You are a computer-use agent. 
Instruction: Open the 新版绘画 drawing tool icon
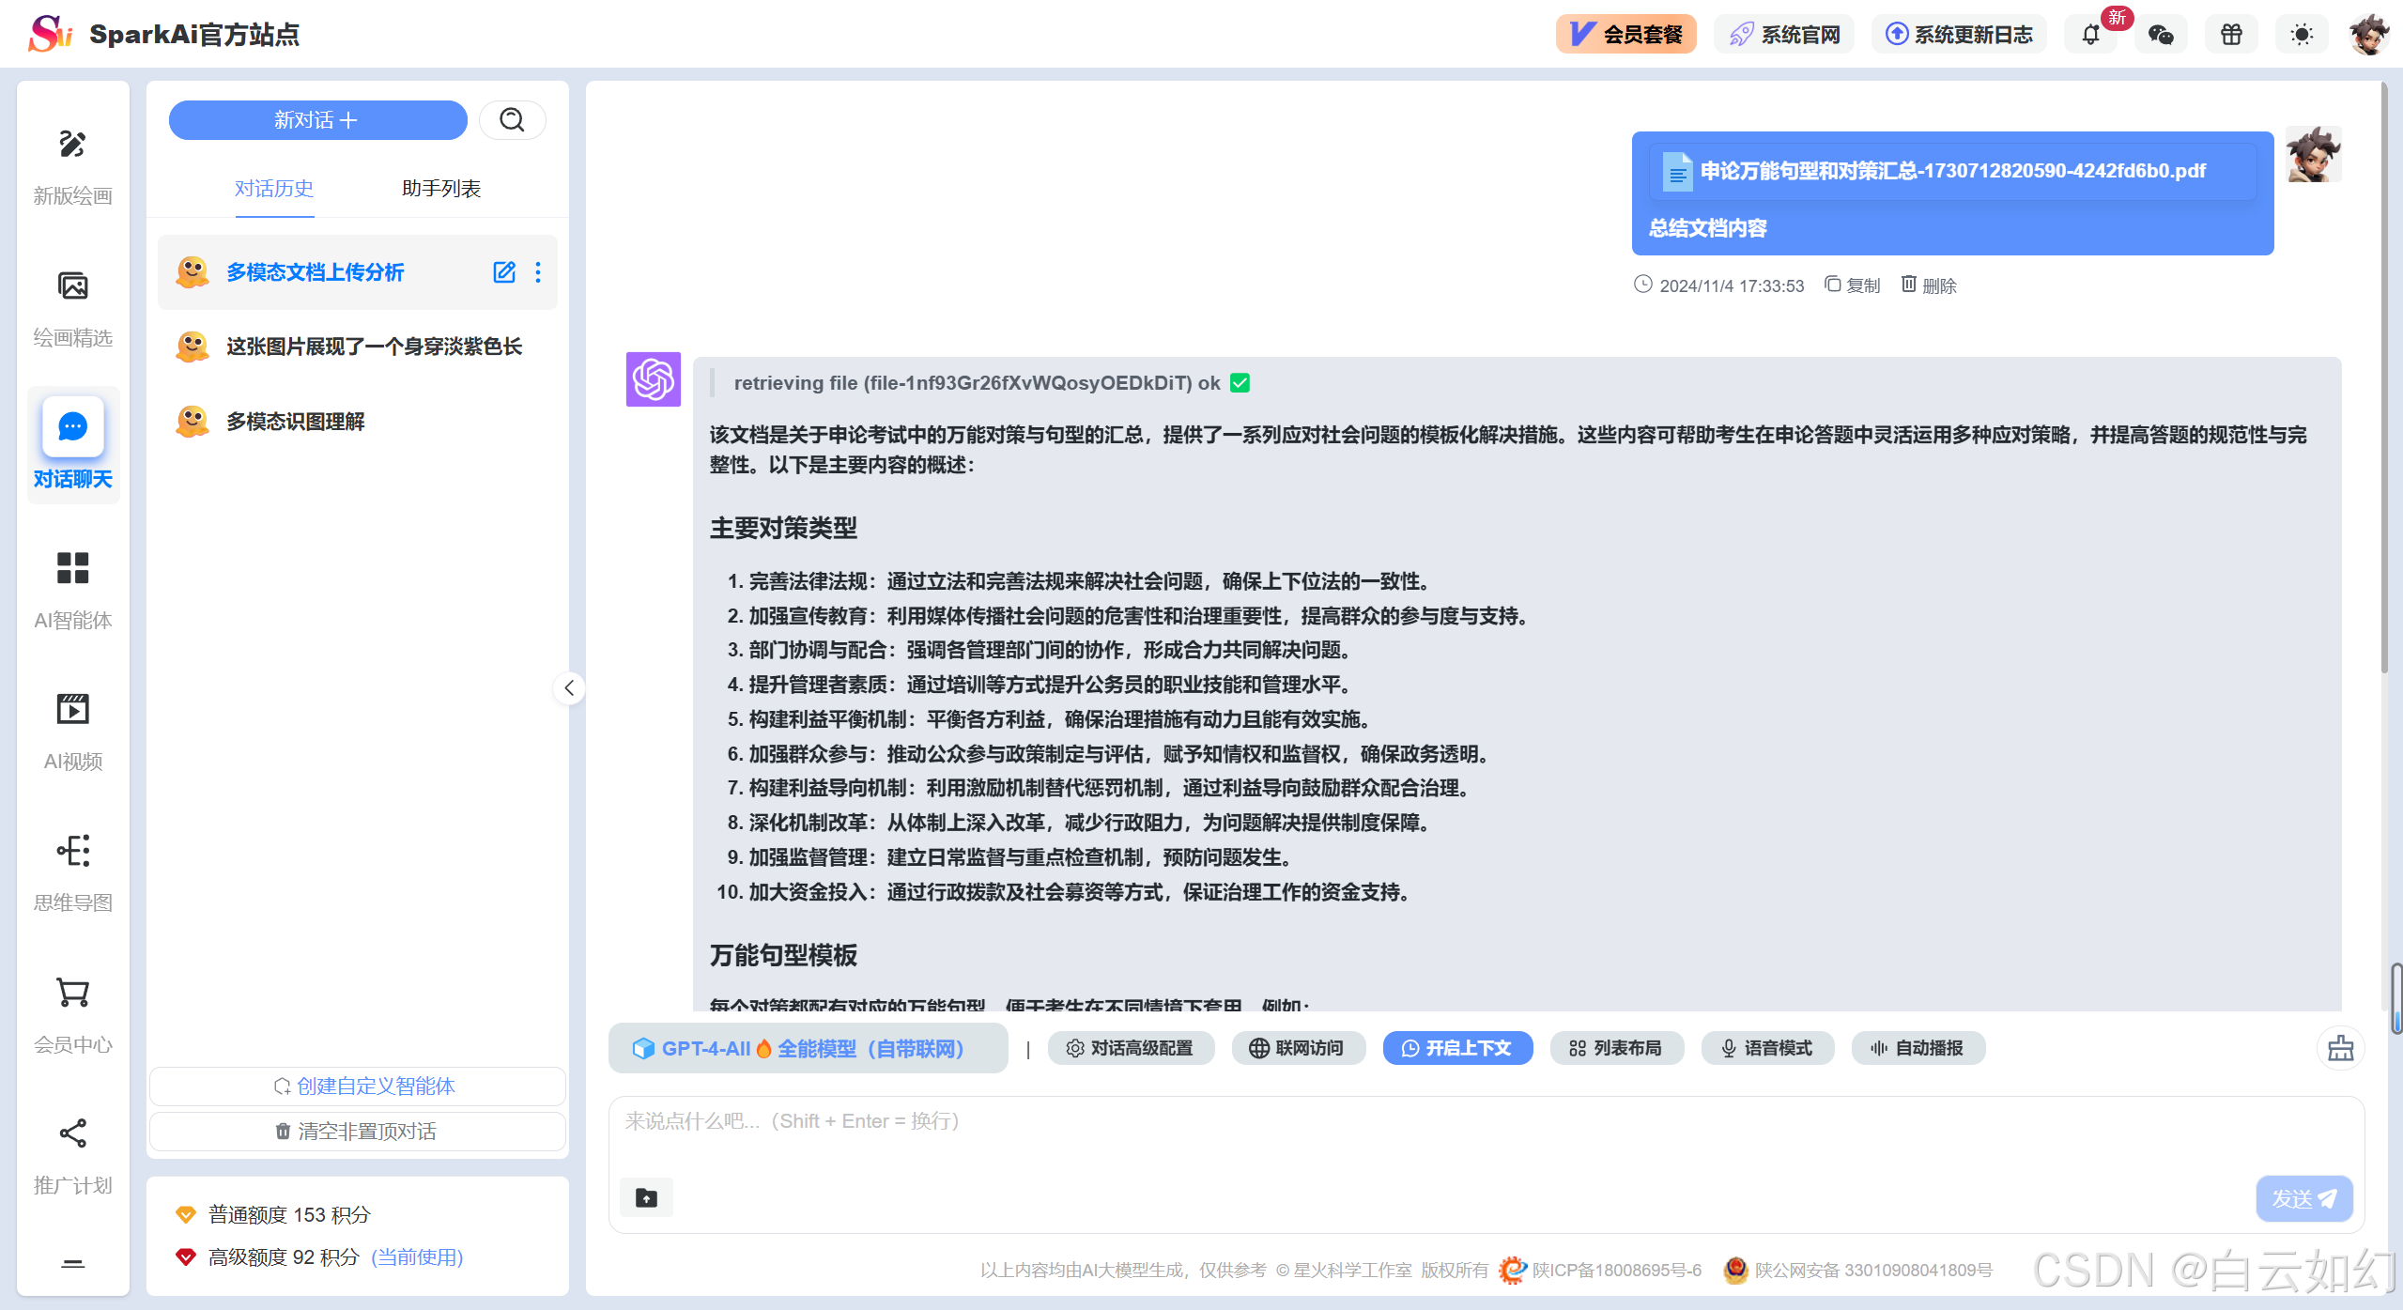pyautogui.click(x=72, y=145)
